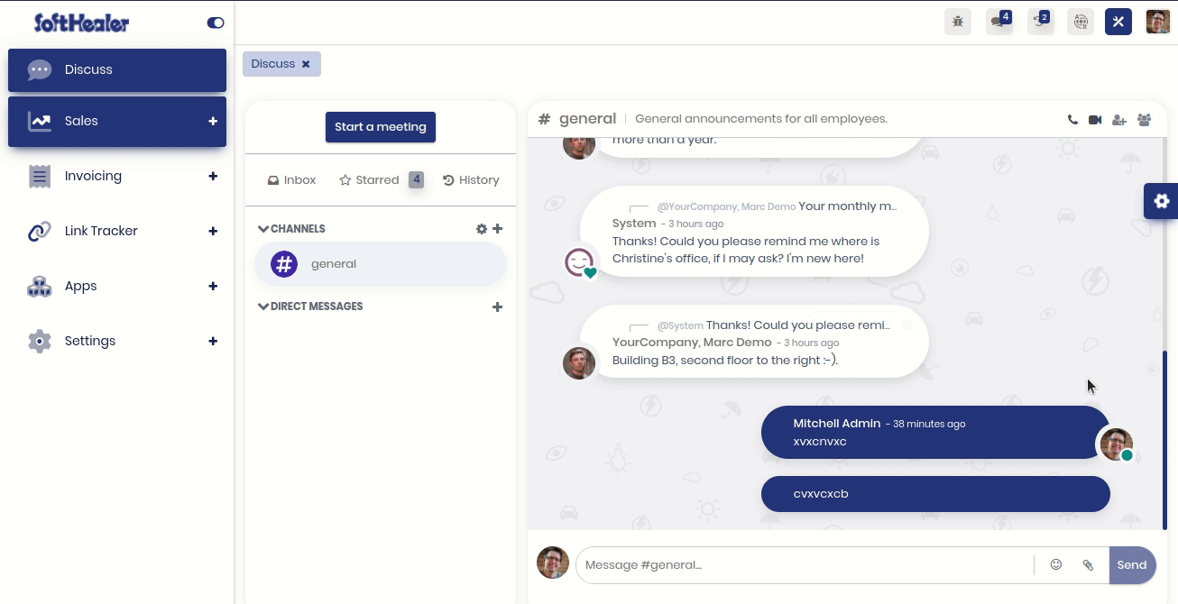Click the invite people icon in header

(x=1119, y=120)
